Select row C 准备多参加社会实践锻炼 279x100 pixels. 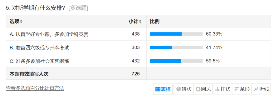[39, 61]
